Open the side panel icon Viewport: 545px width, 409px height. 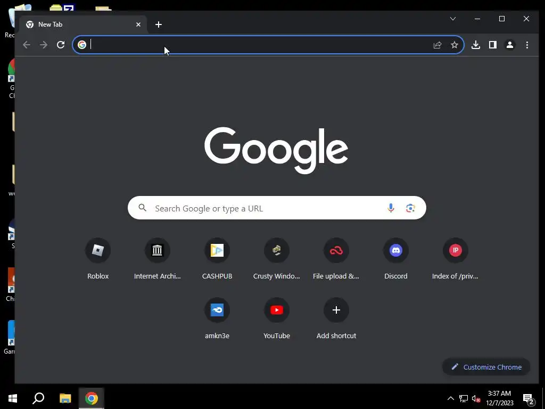[x=492, y=45]
